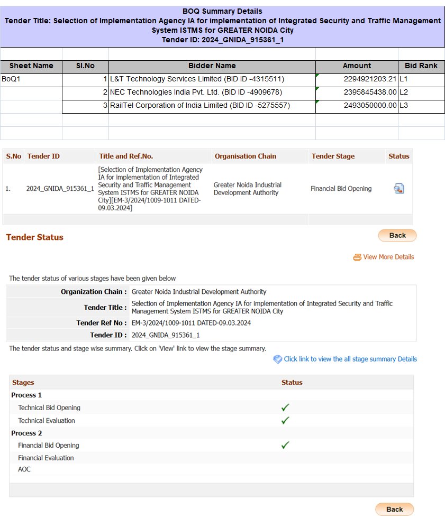Click the Stages column header
This screenshot has width=445, height=527.
click(23, 383)
